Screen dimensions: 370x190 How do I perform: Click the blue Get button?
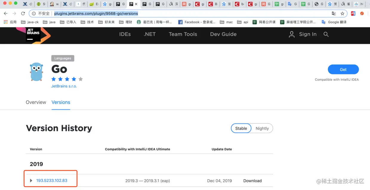343,69
